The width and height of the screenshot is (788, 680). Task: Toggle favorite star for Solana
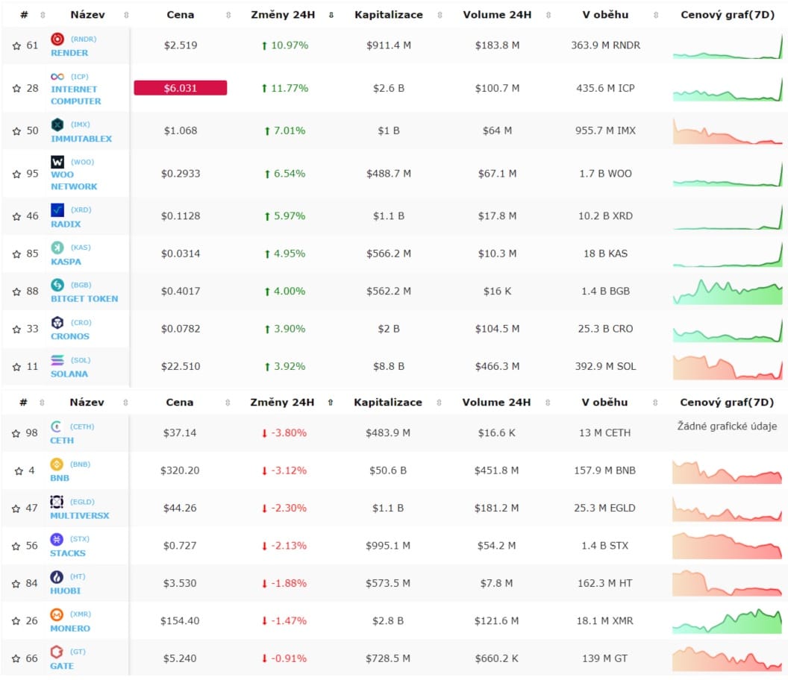pos(16,367)
